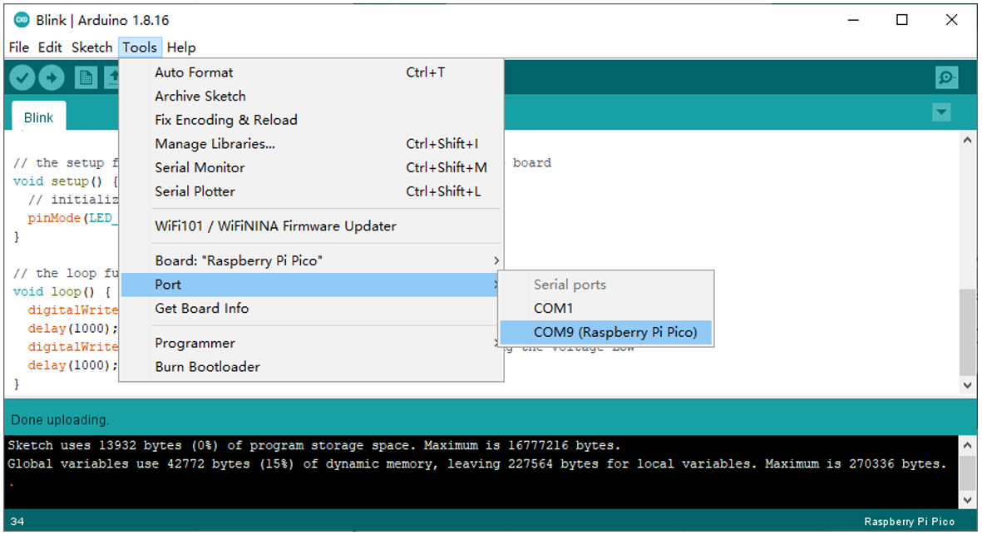Click the editor vertical scrollbar thumb
The height and width of the screenshot is (535, 982).
tap(968, 333)
